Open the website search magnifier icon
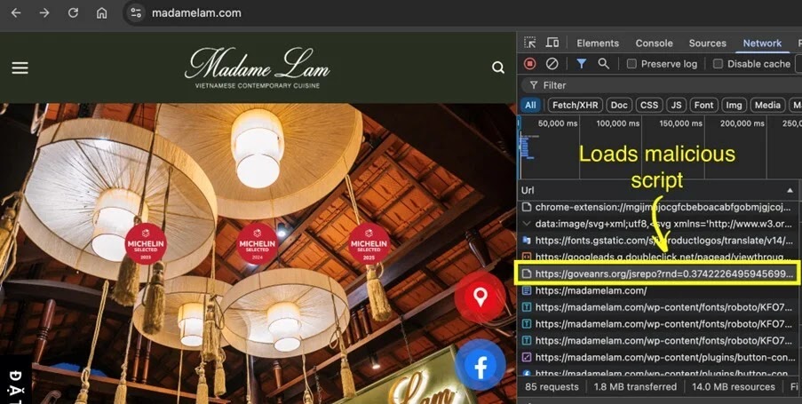802x404 pixels. pyautogui.click(x=497, y=67)
